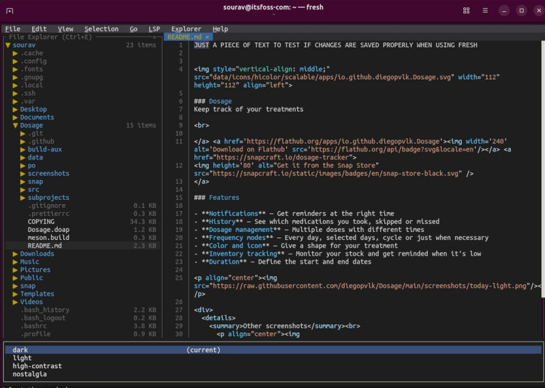The height and width of the screenshot is (388, 545).
Task: Collapse the sourav root folder arrow
Action: [7, 46]
